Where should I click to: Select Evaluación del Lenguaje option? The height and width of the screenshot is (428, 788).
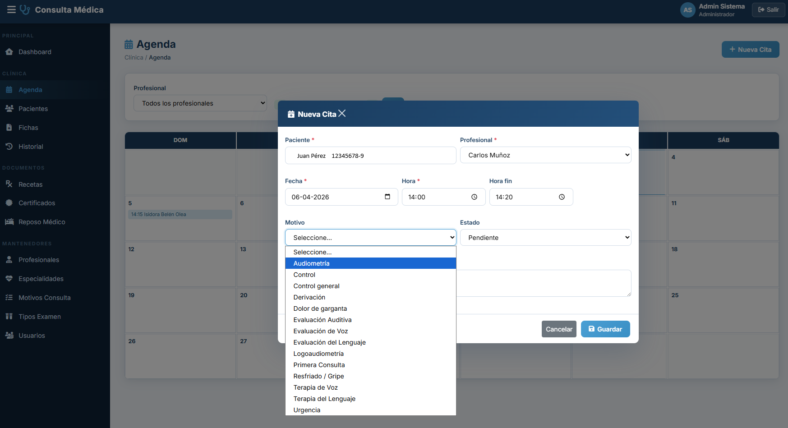tap(371, 342)
